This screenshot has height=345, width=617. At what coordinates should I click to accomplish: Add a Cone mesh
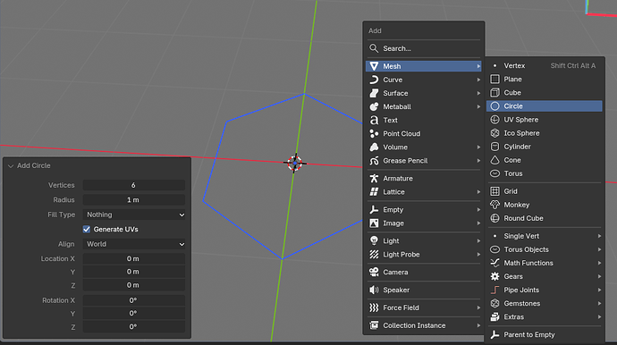(545, 160)
